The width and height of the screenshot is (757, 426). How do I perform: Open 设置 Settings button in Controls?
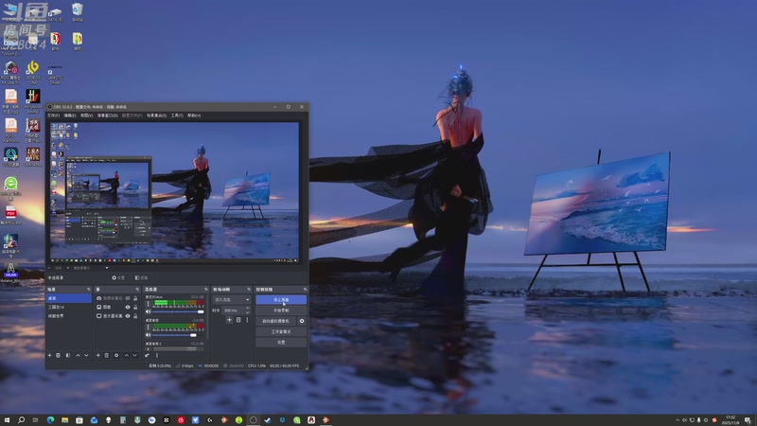(281, 342)
